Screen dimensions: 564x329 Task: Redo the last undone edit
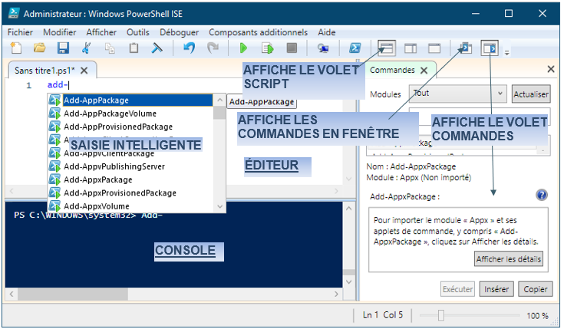[x=213, y=48]
